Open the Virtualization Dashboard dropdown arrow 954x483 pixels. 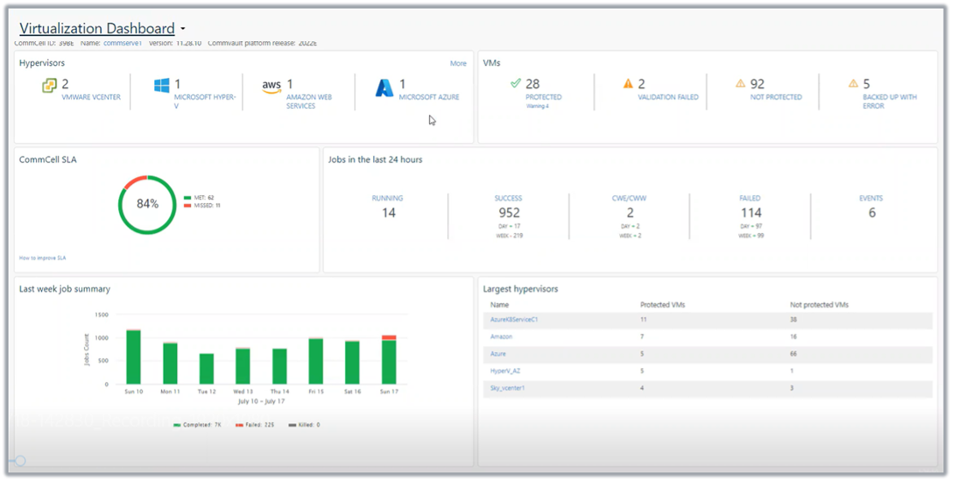pos(183,30)
